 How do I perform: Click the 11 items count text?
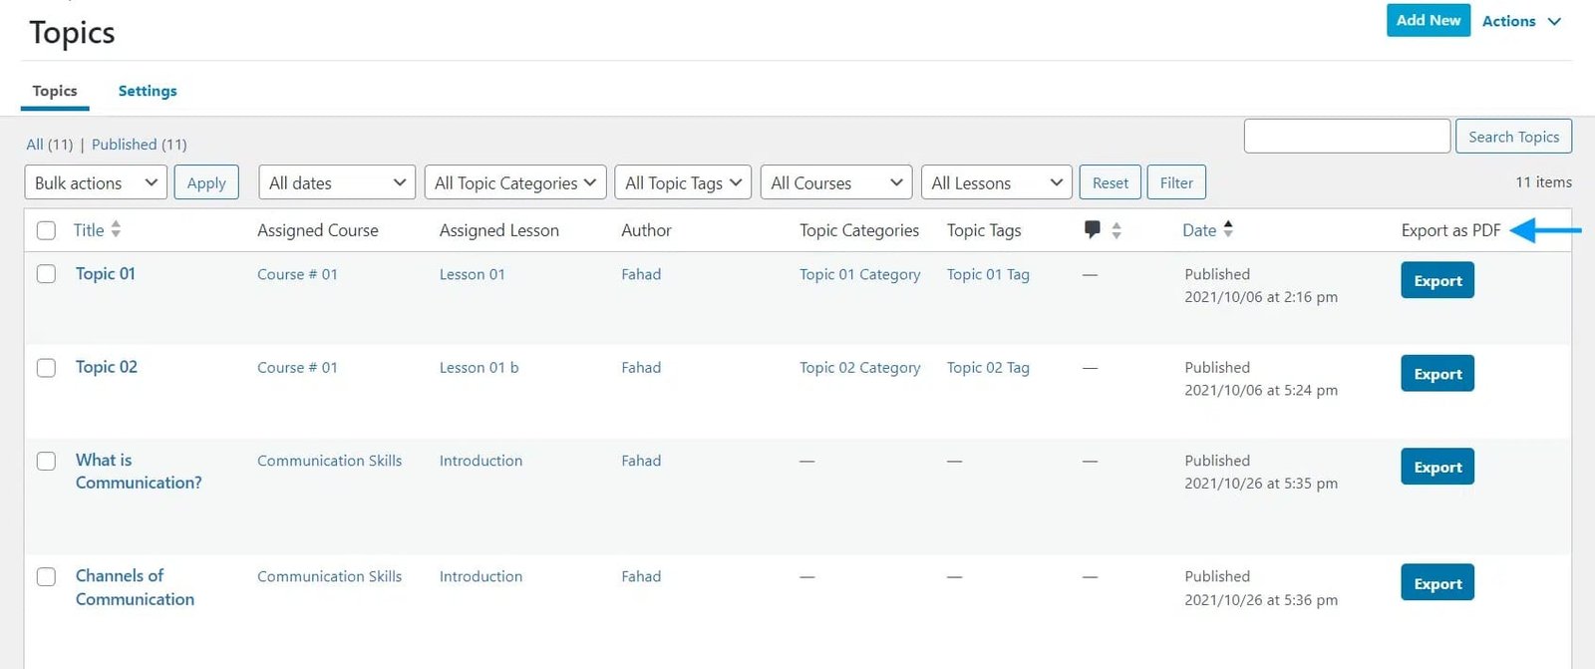[x=1543, y=182]
